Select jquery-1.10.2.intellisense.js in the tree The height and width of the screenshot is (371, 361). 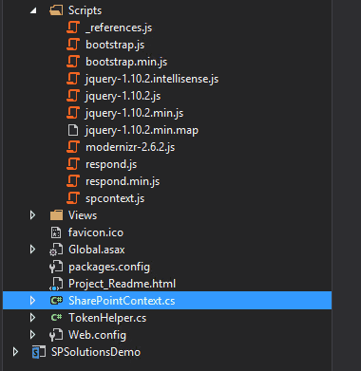152,79
